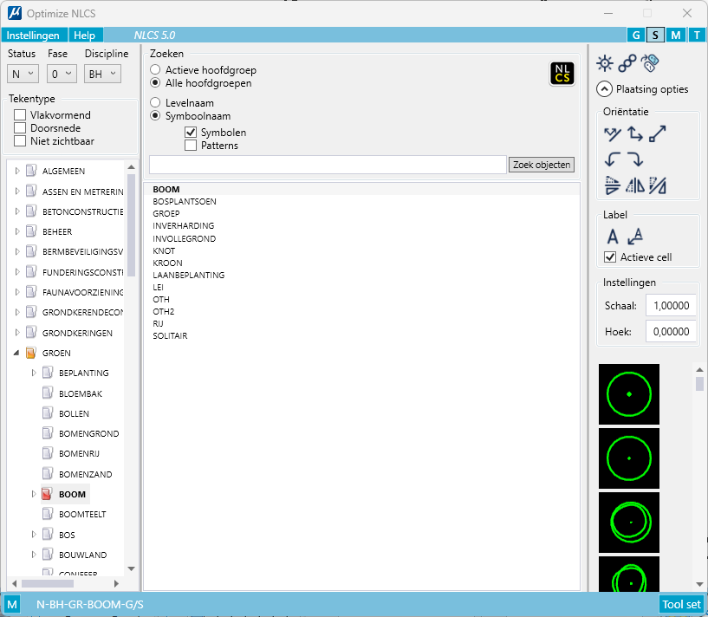
Task: Click the tag swap icon next to the chain icon
Action: coord(649,63)
